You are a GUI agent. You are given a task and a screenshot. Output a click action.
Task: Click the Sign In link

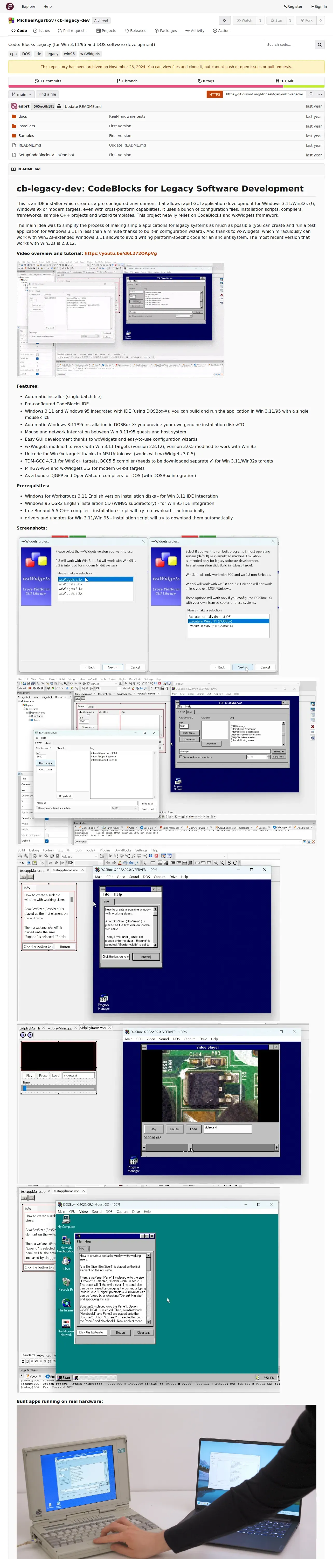pyautogui.click(x=318, y=7)
